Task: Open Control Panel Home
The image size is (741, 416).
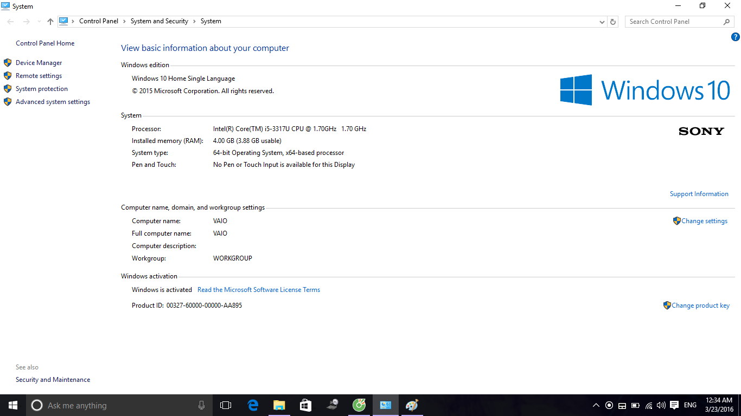Action: pos(45,43)
